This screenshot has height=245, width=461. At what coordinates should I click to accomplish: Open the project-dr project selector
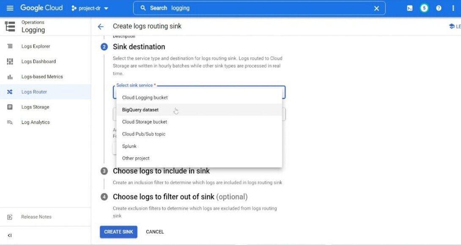90,8
